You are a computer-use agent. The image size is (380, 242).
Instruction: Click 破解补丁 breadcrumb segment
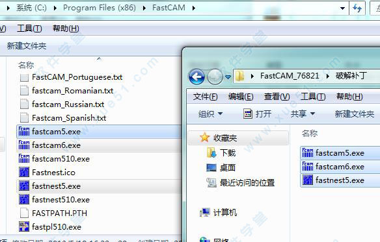pyautogui.click(x=351, y=76)
